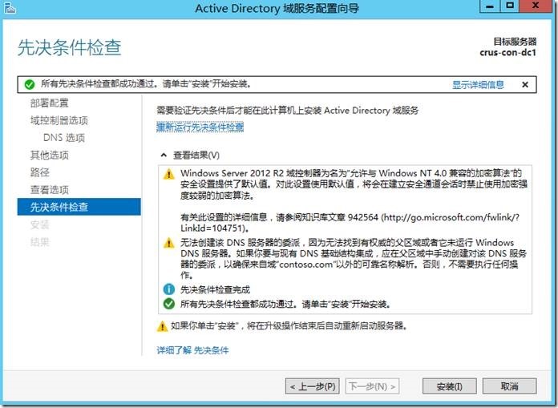Image resolution: width=558 pixels, height=408 pixels.
Task: Click the page heading 先决条件检查
Action: pos(70,47)
